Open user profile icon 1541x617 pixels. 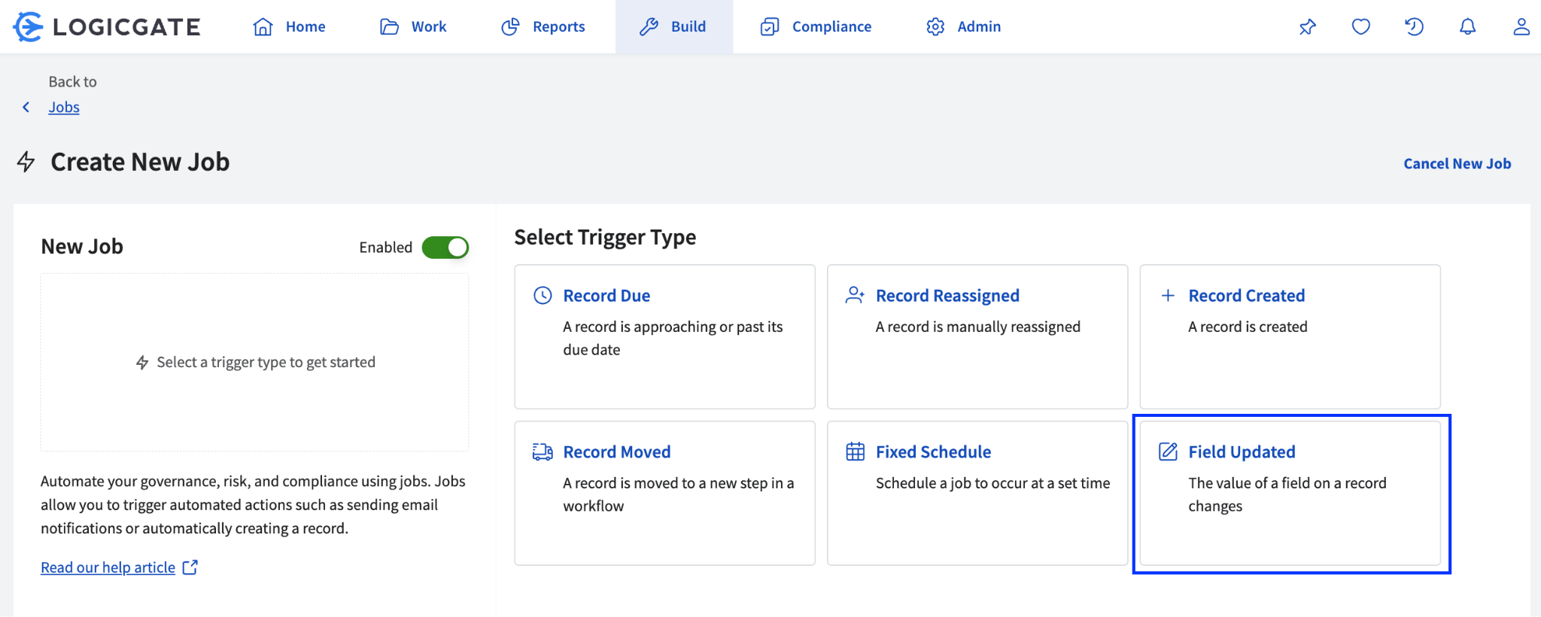coord(1521,27)
